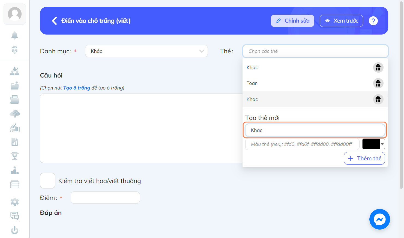Screen dimensions: 404x238
Task: Click the Tạo ô trống link
Action: click(x=77, y=88)
